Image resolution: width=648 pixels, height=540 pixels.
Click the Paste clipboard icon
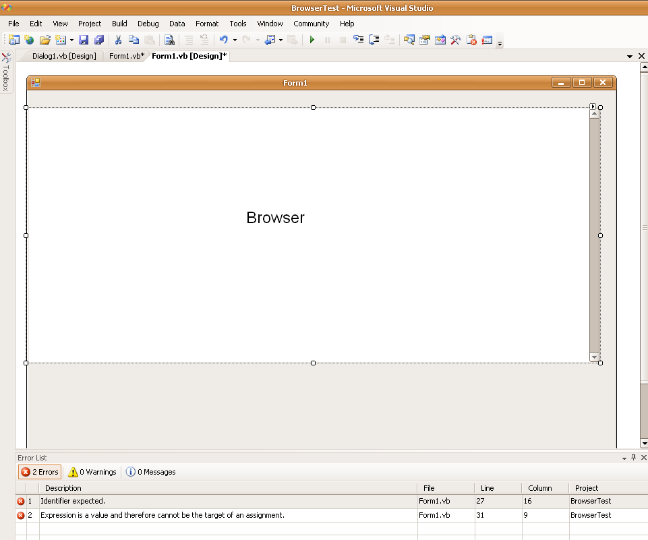149,40
